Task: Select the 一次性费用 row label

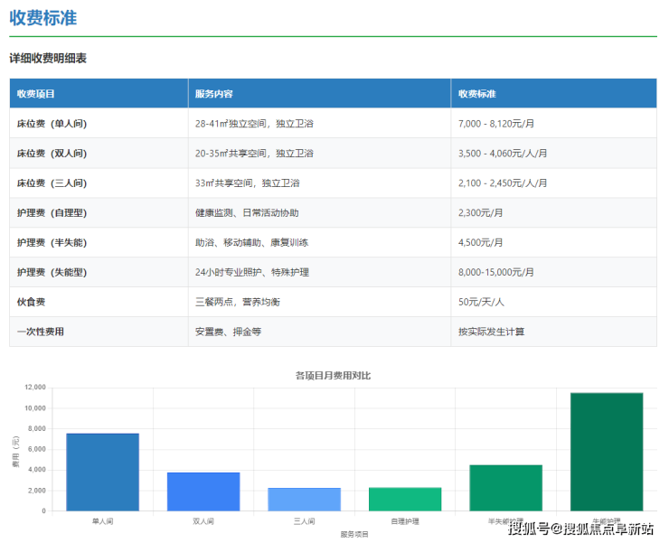Action: [x=40, y=332]
